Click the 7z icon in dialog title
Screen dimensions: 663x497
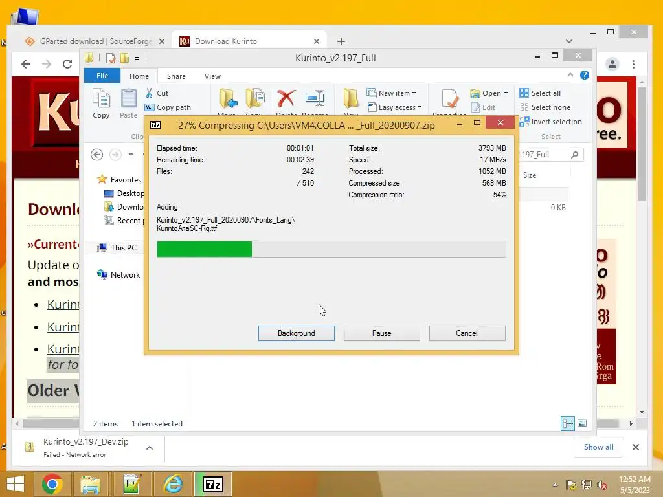click(155, 125)
